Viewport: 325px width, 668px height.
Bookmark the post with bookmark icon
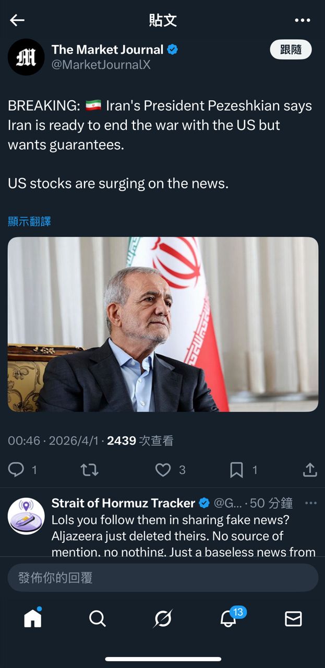pyautogui.click(x=236, y=470)
